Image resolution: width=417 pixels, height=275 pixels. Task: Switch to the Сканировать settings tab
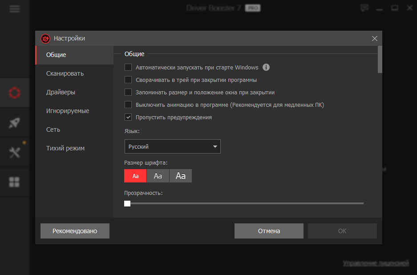coord(65,73)
